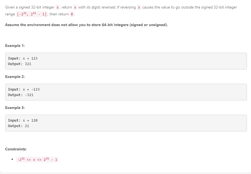
Task: Click the "Output: -321" code line
Action: point(21,95)
